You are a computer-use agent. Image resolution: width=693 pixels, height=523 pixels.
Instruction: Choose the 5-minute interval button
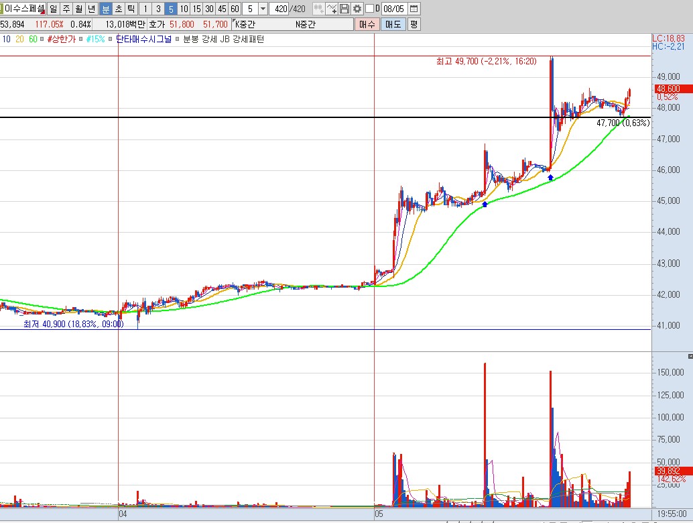[x=171, y=9]
